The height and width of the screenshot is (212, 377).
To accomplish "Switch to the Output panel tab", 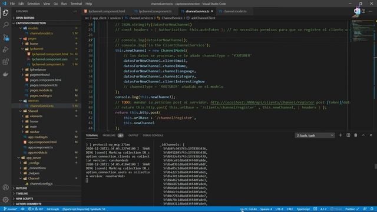I will tap(133, 135).
